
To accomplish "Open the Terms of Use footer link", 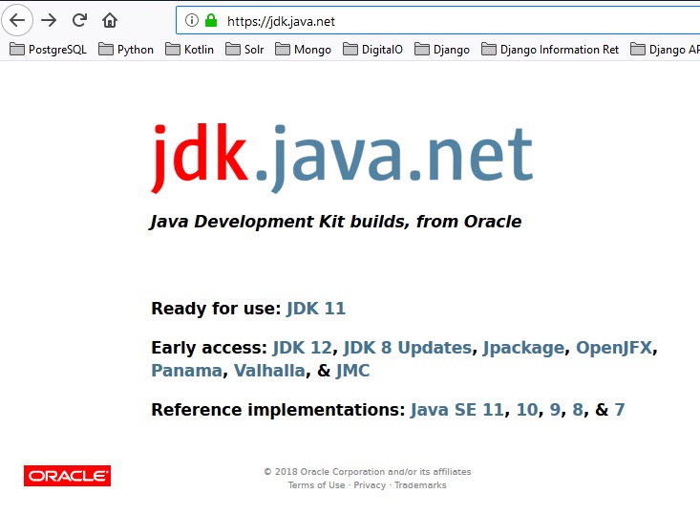I will tap(316, 485).
